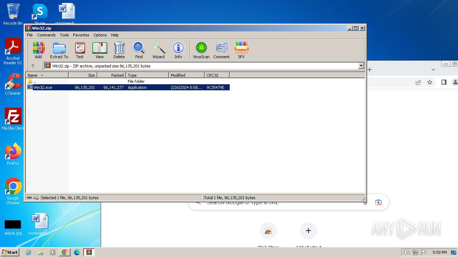
Task: Select aidsat.jpg desktop file
Action: (x=13, y=227)
